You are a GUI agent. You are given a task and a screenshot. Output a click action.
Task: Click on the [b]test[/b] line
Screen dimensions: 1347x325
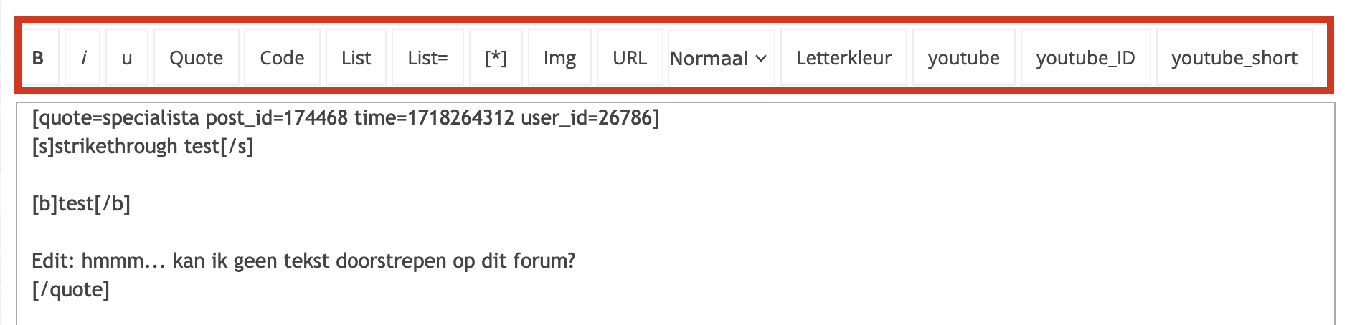tap(81, 204)
